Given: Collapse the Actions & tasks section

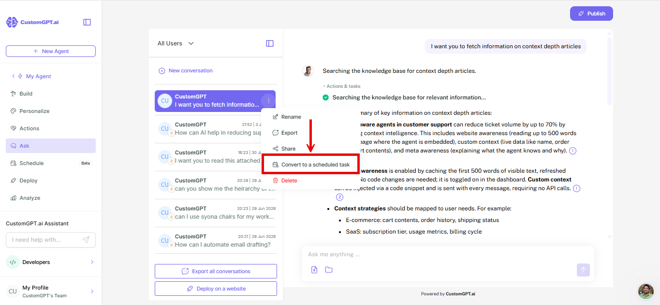Looking at the screenshot, I should pyautogui.click(x=342, y=86).
